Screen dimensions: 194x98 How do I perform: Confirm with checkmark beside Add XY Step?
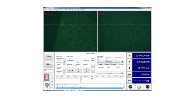[122, 62]
